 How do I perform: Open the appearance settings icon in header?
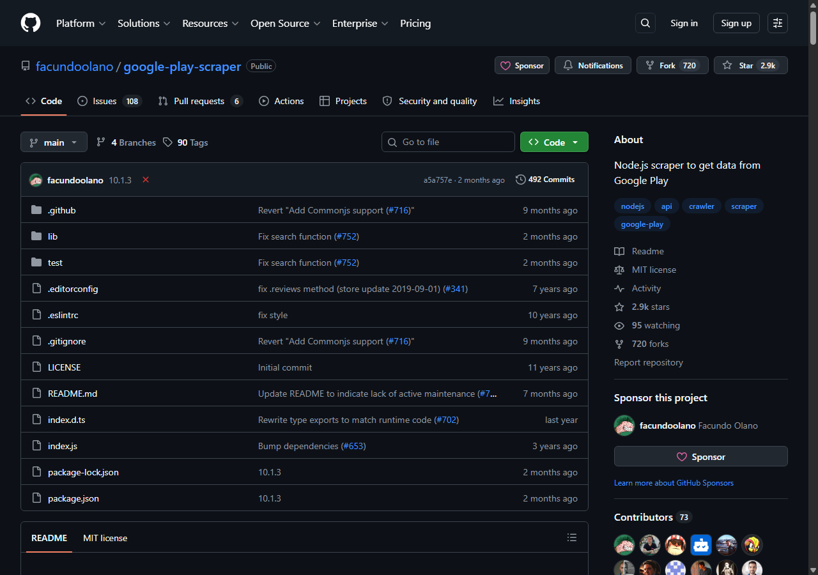(x=778, y=23)
